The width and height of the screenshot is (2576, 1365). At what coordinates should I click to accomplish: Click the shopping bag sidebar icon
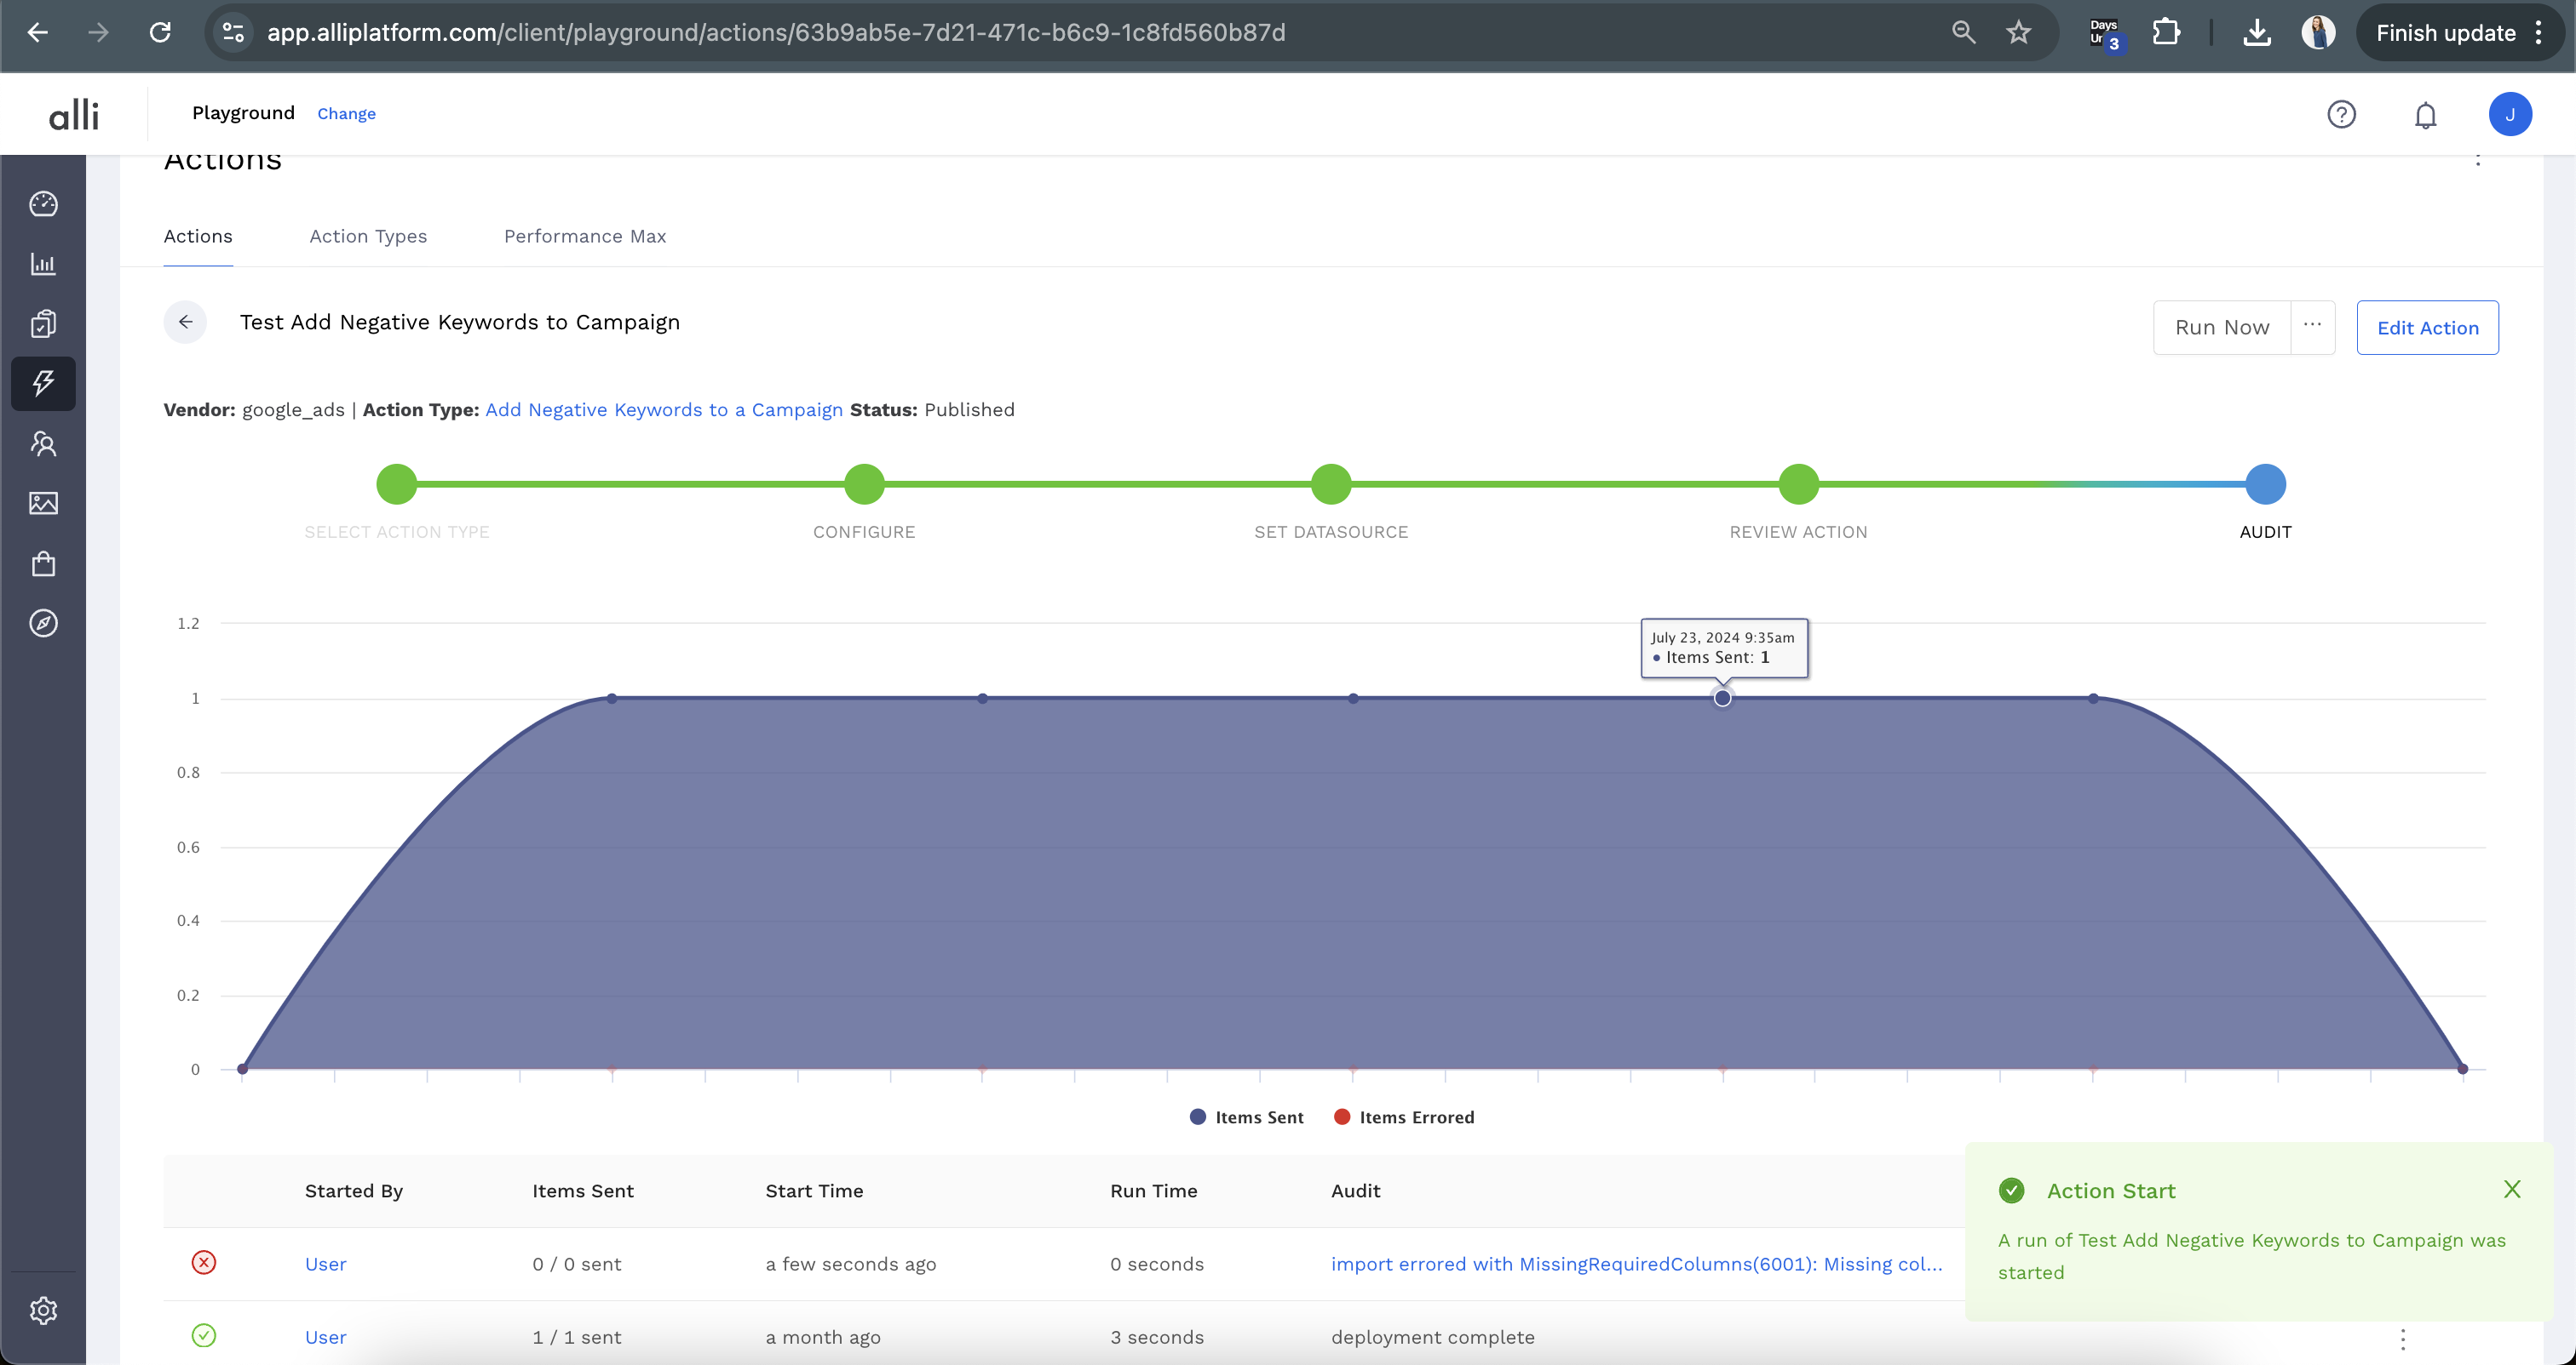(x=43, y=563)
